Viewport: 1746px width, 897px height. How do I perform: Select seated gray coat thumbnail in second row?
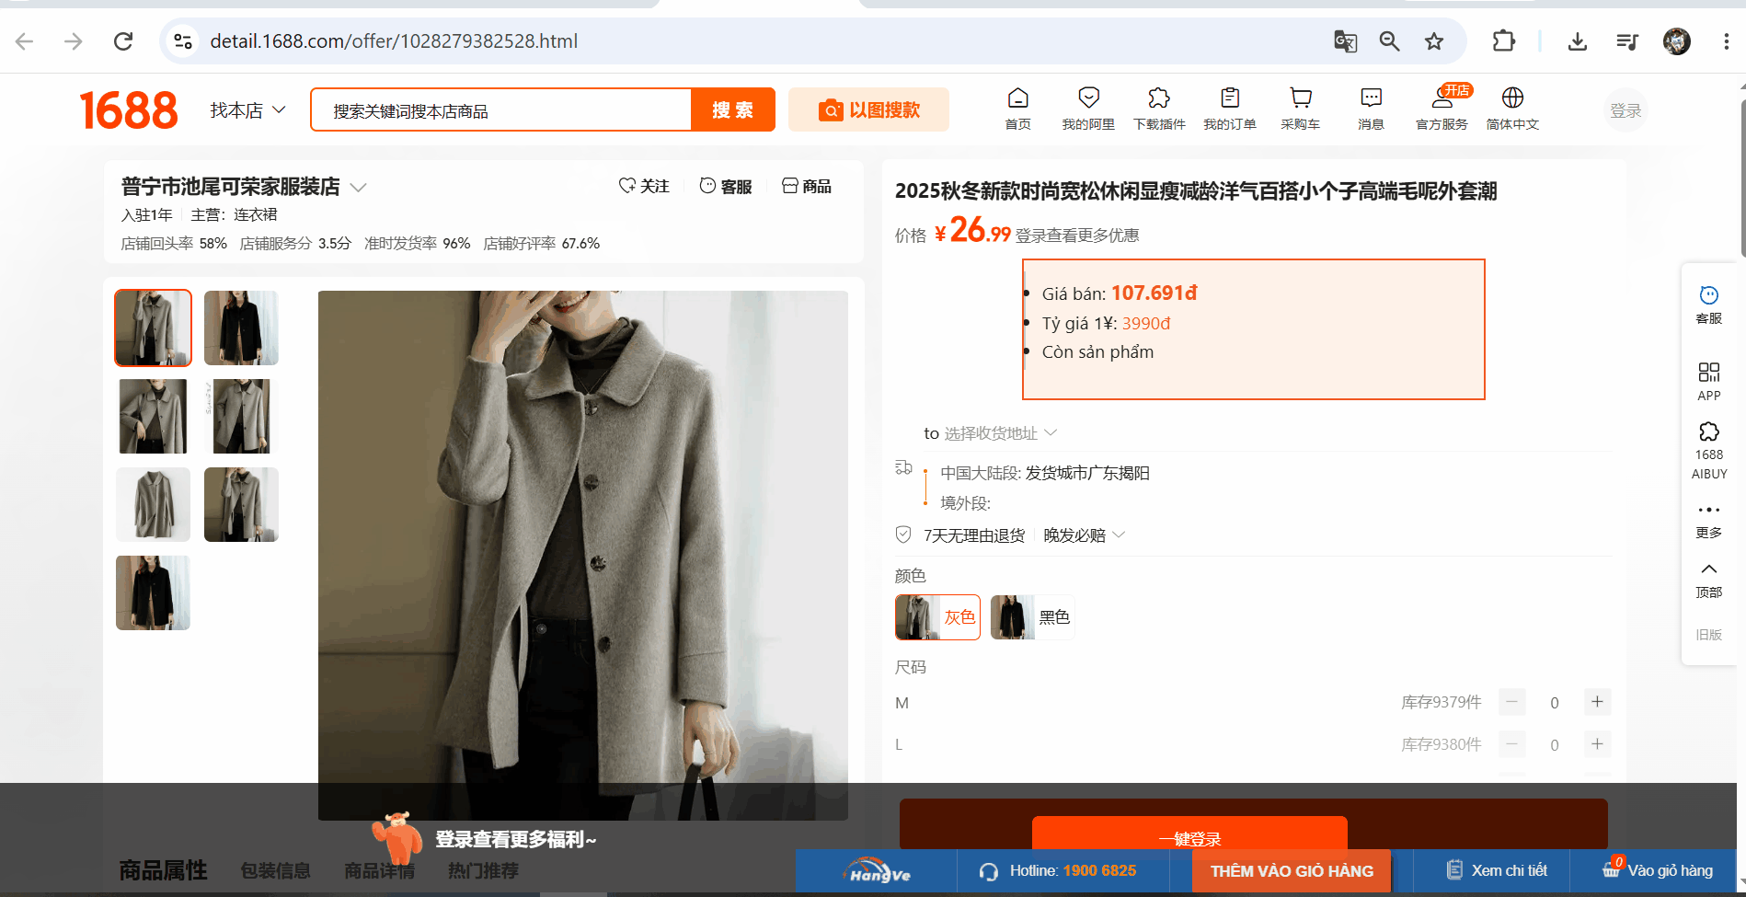[x=153, y=416]
